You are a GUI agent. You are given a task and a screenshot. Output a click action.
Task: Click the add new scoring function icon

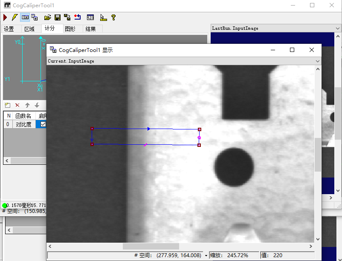[x=7, y=105]
